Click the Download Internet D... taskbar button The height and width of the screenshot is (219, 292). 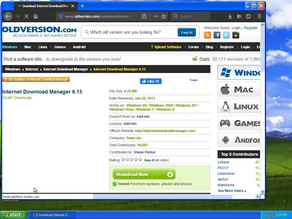click(53, 215)
